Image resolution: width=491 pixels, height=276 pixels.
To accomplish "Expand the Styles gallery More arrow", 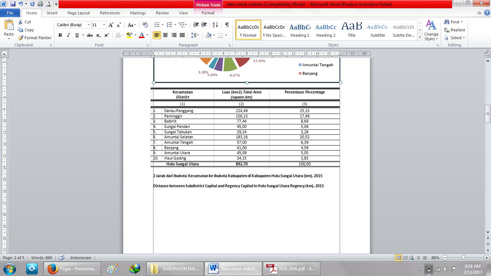I will coord(420,37).
